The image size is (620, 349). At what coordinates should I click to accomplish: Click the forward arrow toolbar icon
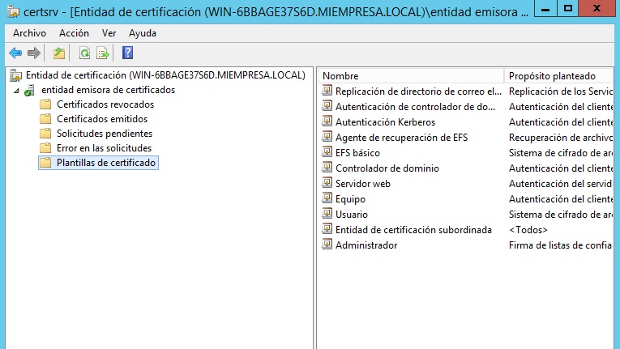pyautogui.click(x=33, y=53)
